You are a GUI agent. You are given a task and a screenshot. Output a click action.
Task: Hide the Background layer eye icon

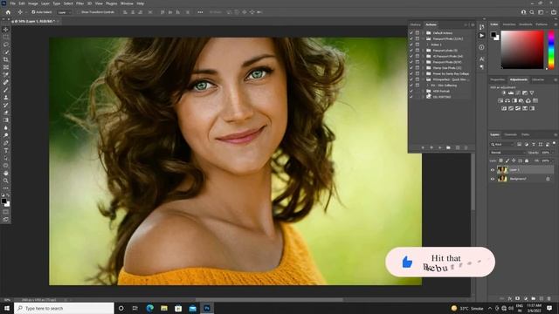click(x=493, y=179)
